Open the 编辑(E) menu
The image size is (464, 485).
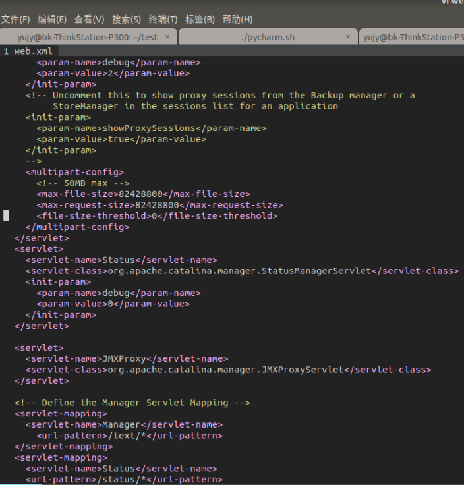(x=52, y=19)
